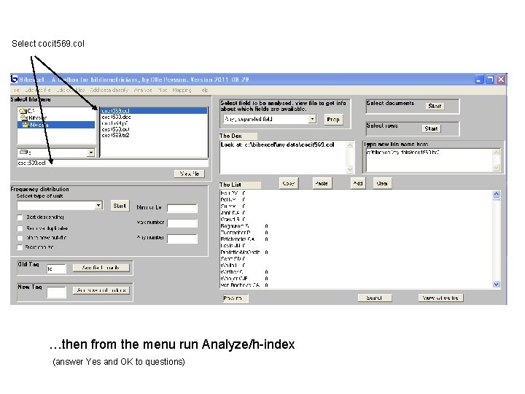Select the C:\ folder in the tree

click(x=56, y=111)
